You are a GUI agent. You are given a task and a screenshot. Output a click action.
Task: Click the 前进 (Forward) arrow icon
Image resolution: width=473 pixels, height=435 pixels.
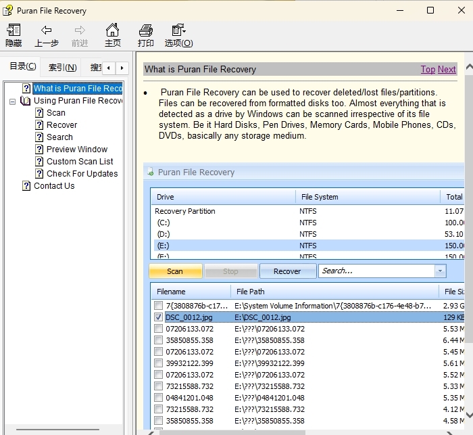click(x=80, y=30)
